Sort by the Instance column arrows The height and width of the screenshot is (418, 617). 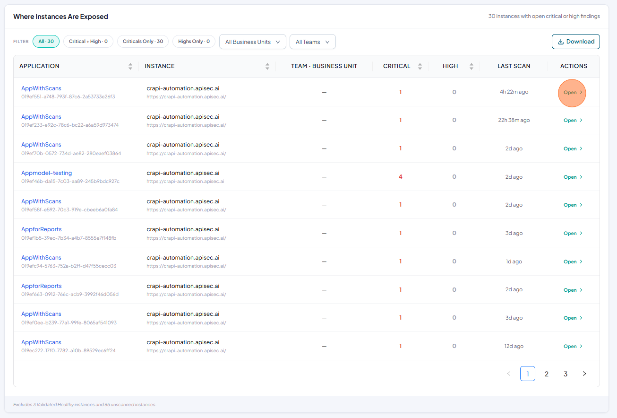[267, 66]
